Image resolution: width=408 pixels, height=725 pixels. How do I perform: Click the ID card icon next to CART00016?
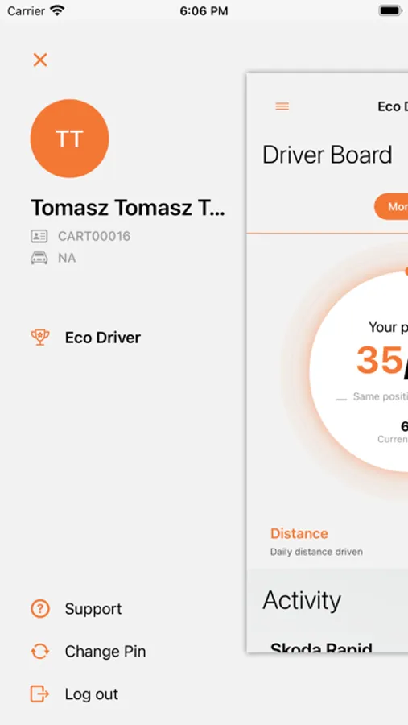tap(39, 236)
